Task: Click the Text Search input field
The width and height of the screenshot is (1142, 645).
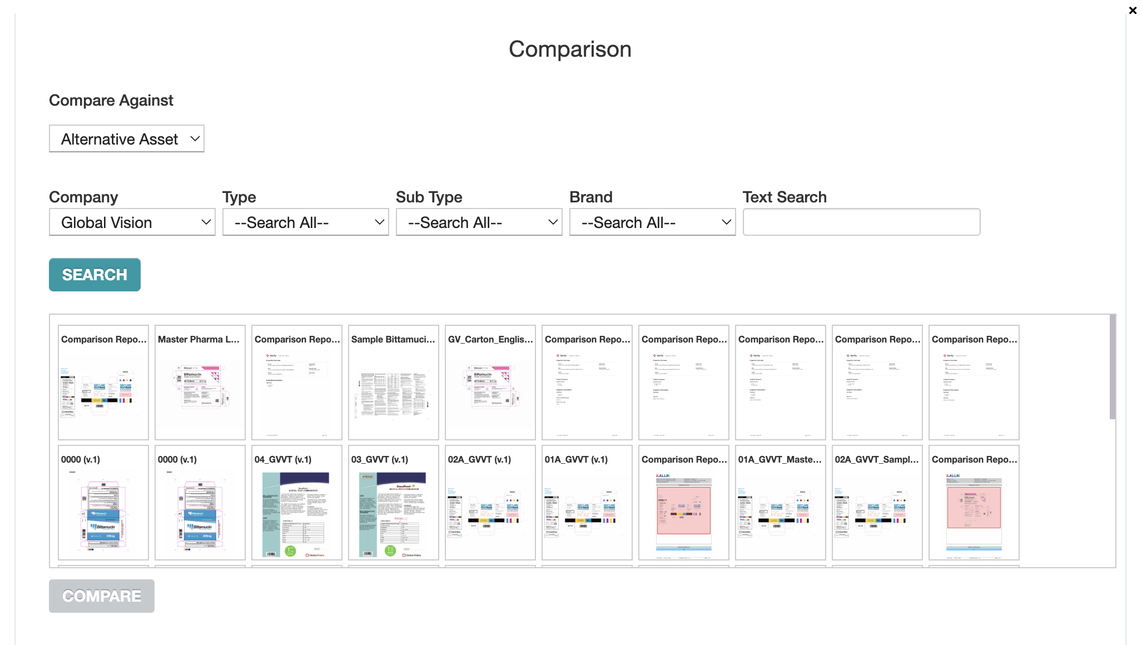Action: (861, 223)
